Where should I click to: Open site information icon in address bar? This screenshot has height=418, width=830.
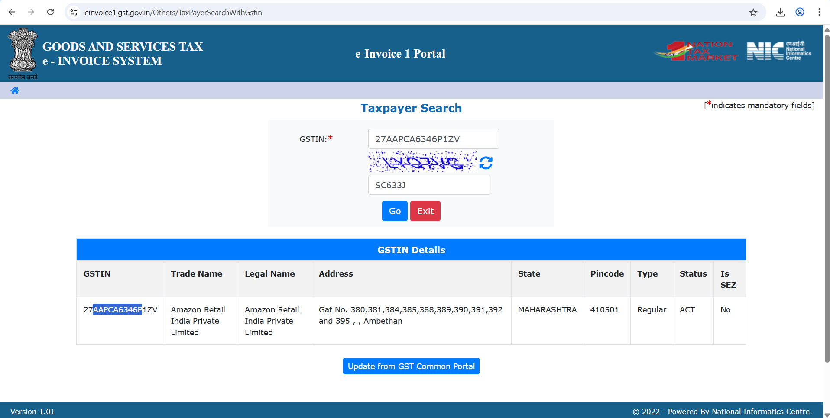pos(74,13)
